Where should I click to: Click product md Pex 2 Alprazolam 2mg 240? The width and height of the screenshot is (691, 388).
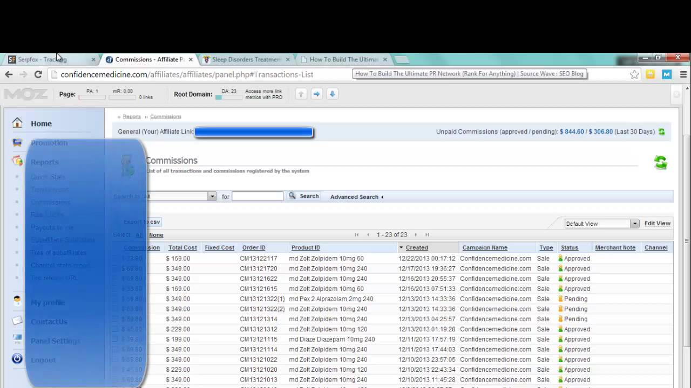(331, 299)
